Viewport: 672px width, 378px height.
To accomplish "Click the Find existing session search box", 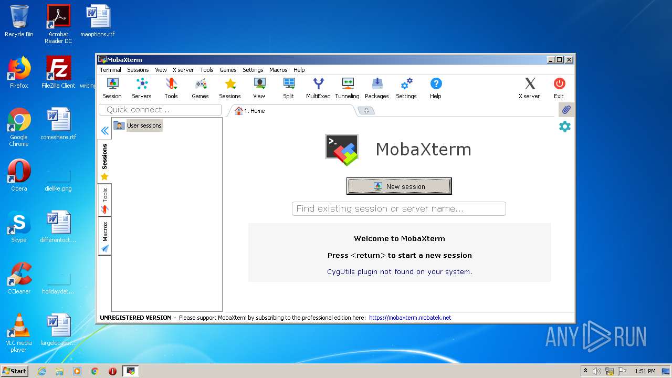I will point(399,208).
